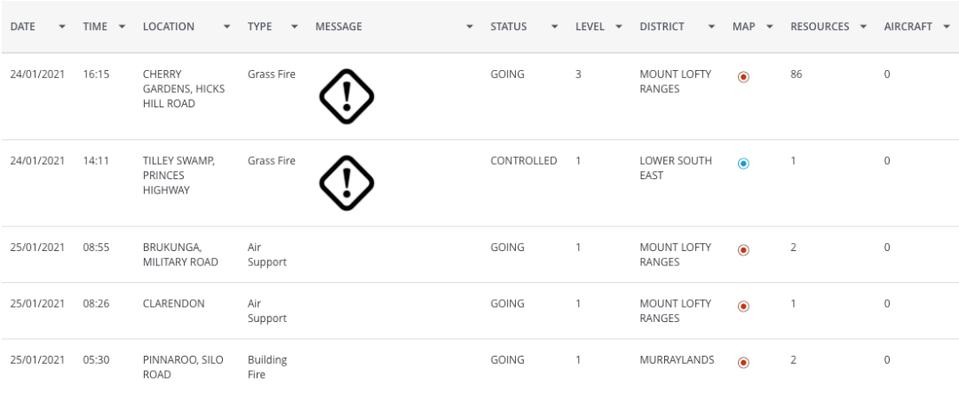Open the MAP column dropdown arrow
Screen dimensions: 959x393
[770, 27]
